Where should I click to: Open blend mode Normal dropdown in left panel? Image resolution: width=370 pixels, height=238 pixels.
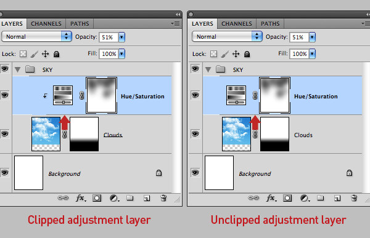tap(36, 37)
